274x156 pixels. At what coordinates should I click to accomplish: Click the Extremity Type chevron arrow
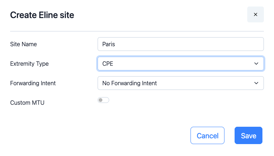(256, 64)
